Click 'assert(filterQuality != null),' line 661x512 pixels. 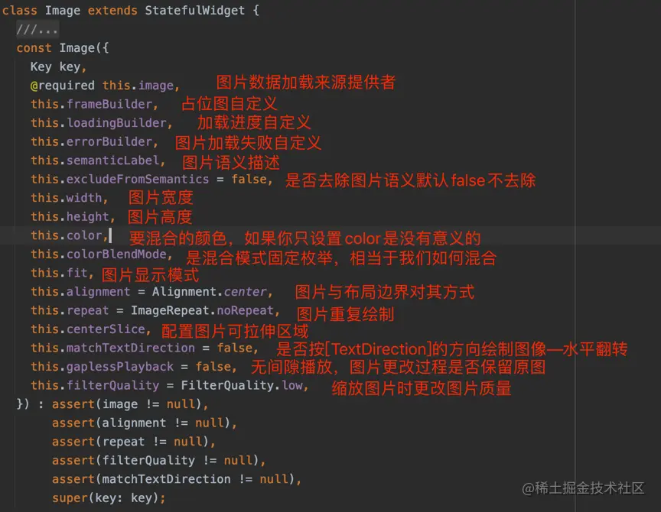[158, 460]
